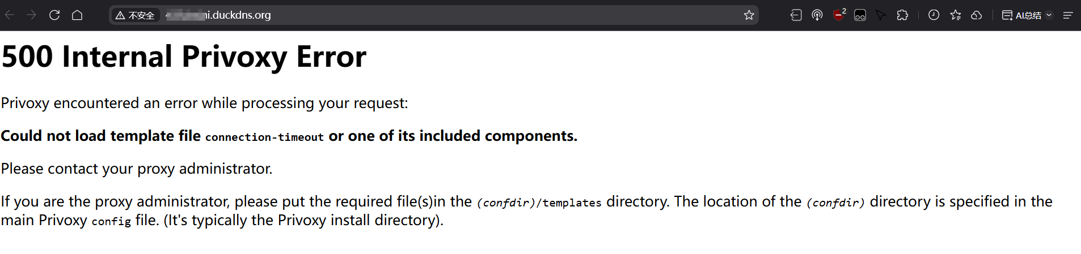Click the AI总结 summary button
The height and width of the screenshot is (254, 1081).
(1022, 15)
